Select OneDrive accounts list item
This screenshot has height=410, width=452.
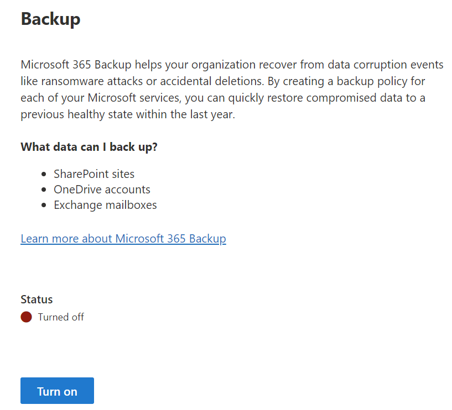102,190
